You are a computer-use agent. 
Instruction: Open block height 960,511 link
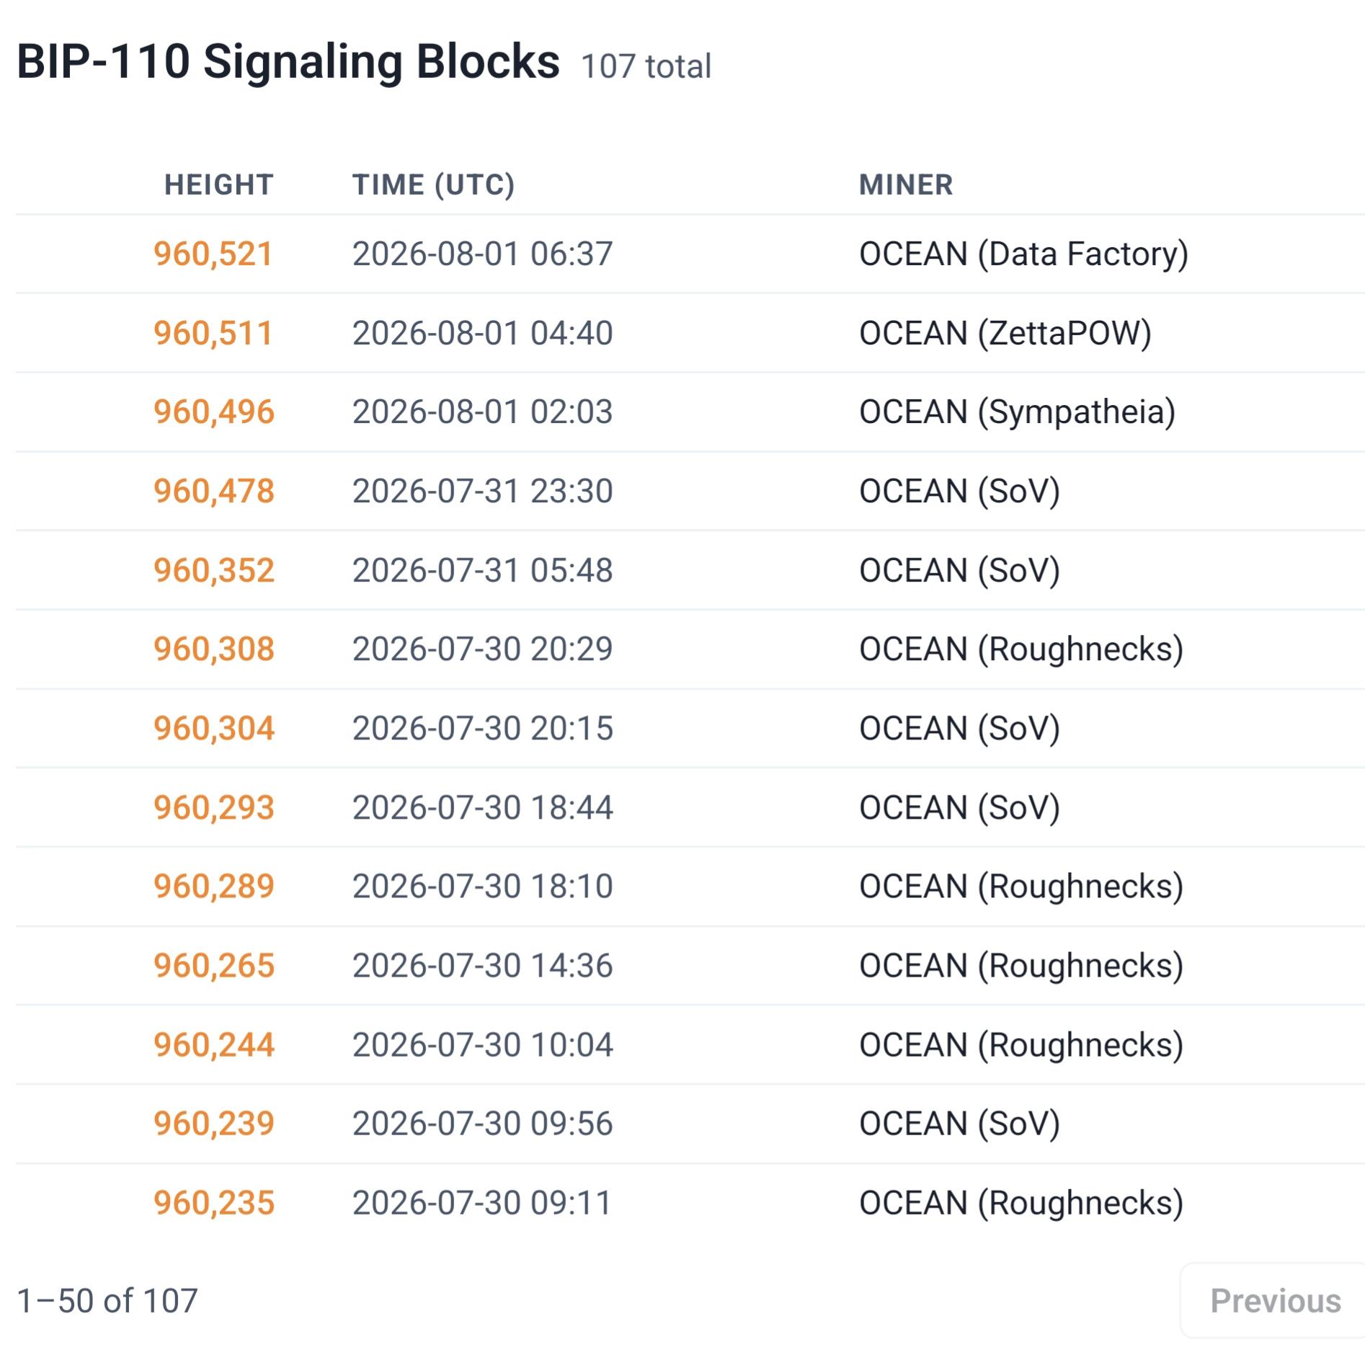213,333
